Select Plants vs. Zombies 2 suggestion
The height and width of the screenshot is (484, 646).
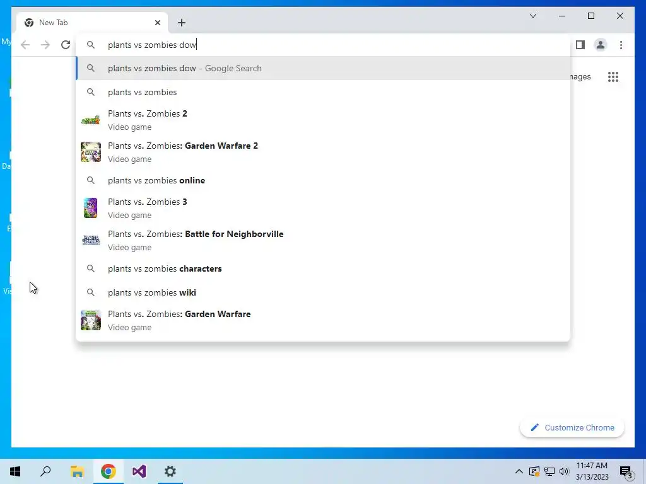click(324, 120)
